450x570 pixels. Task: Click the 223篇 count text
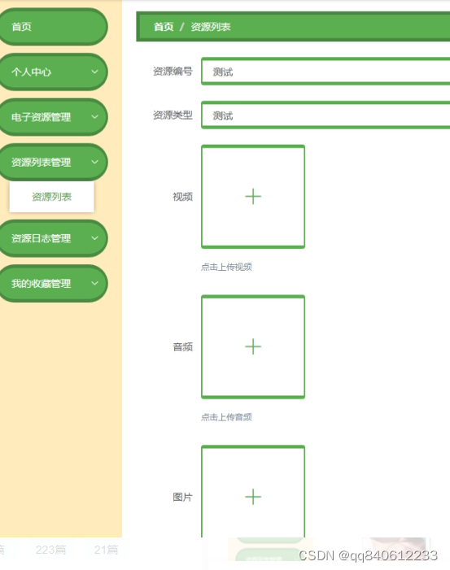51,550
